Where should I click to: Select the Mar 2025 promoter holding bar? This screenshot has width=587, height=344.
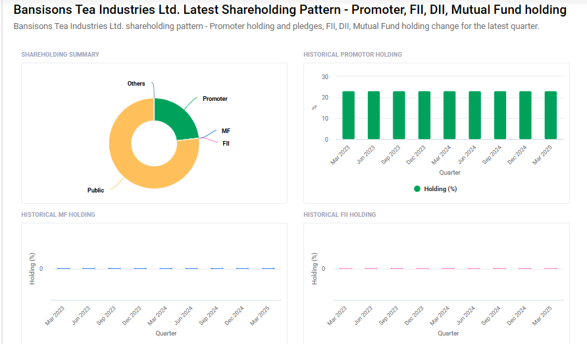click(x=551, y=115)
